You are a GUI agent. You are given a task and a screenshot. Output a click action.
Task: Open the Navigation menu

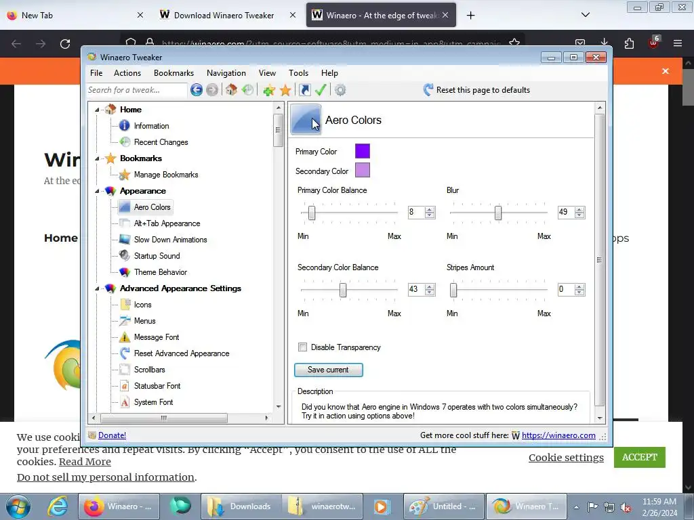pos(226,73)
